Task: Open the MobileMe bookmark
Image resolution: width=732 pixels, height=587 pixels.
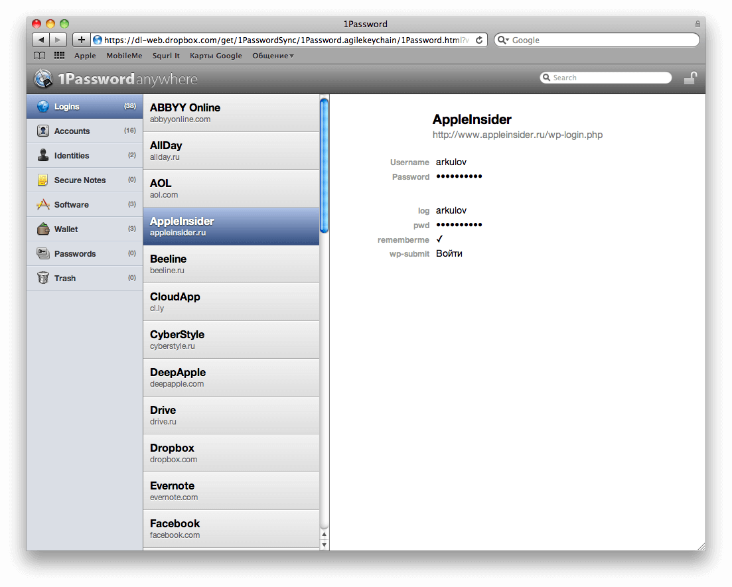Action: (124, 56)
